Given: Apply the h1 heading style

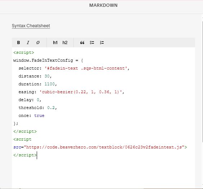Looking at the screenshot, I should (55, 43).
